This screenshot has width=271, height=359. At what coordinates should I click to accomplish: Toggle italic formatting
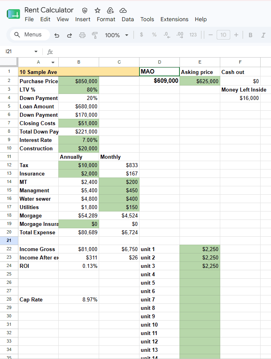(x=263, y=35)
